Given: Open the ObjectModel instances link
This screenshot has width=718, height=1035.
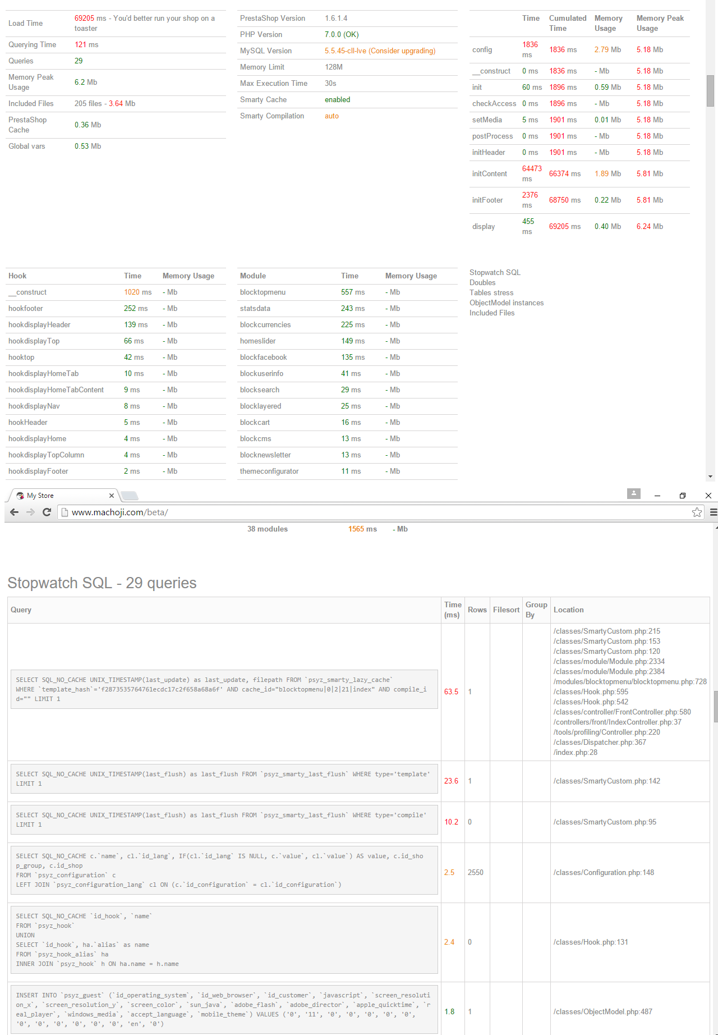Looking at the screenshot, I should [x=507, y=303].
